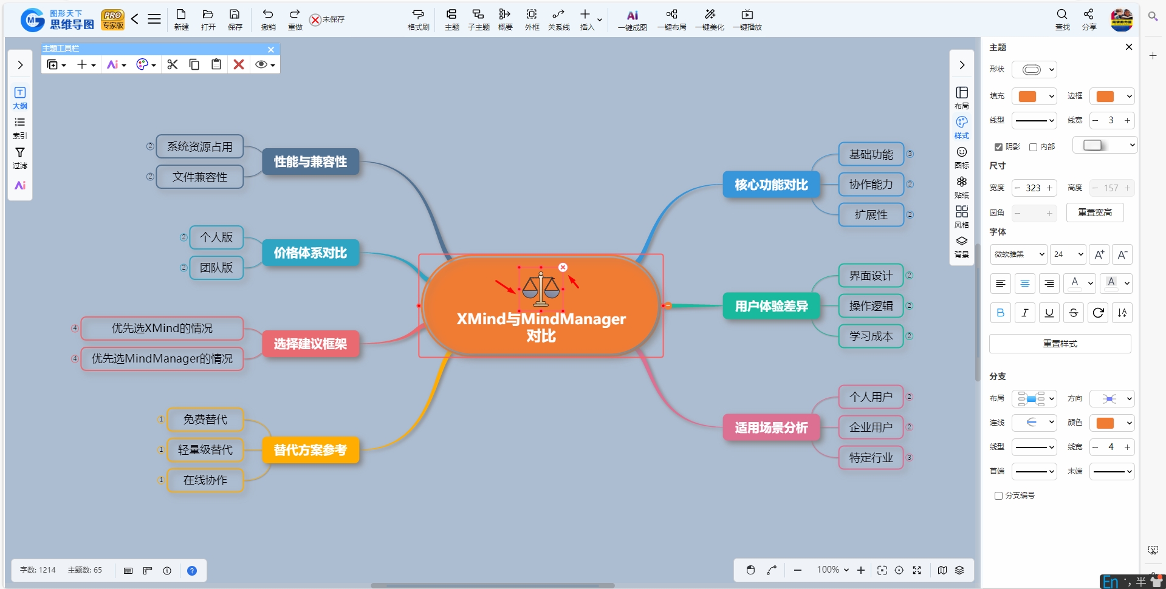Click the reset style button
The width and height of the screenshot is (1166, 589).
[1060, 344]
